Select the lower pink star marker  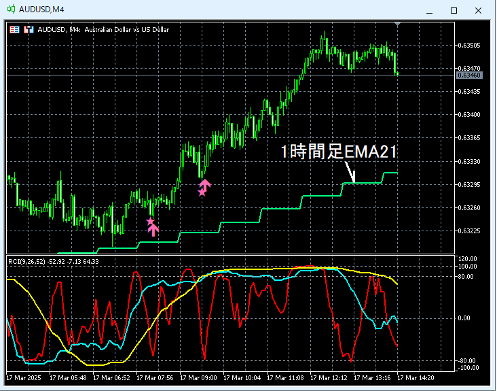tap(150, 221)
